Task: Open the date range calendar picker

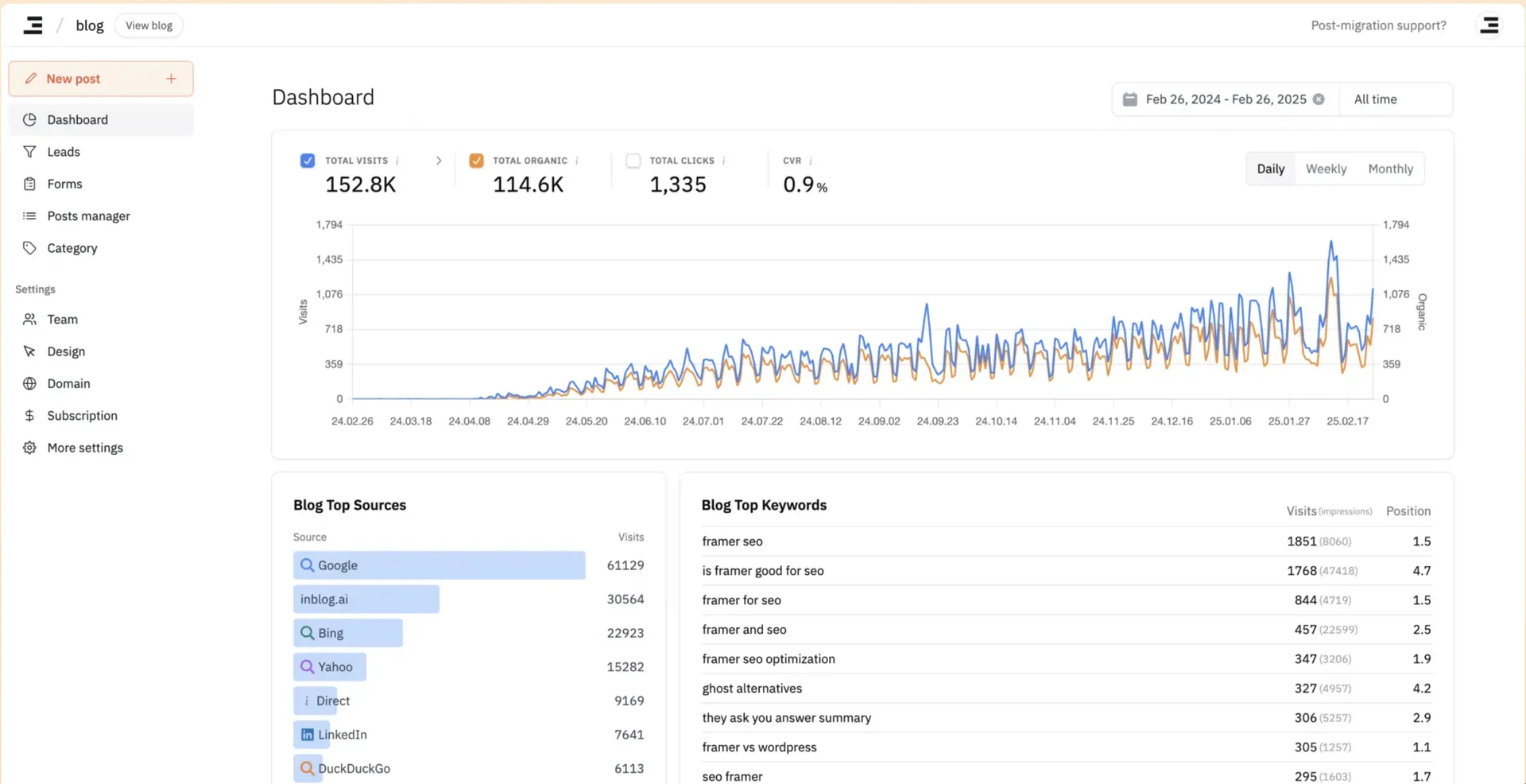Action: [x=1129, y=99]
